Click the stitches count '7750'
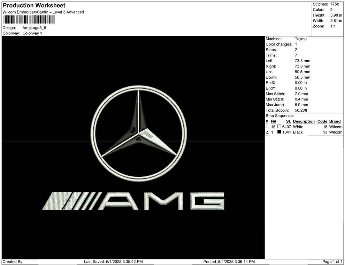This screenshot has width=345, height=265. [x=335, y=4]
